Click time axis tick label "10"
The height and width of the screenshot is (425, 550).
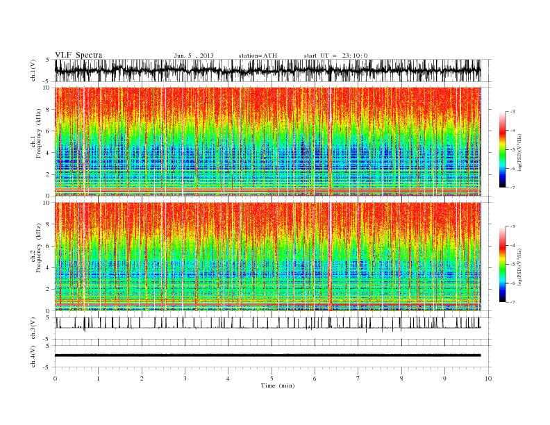click(x=488, y=378)
